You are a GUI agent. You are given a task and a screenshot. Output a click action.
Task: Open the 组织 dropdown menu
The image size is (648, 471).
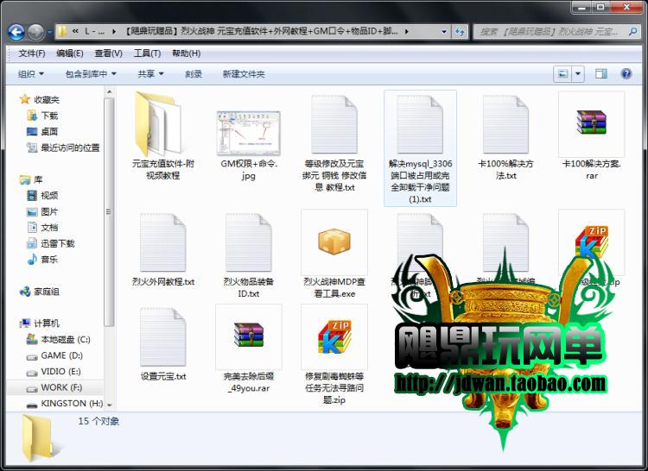tap(31, 74)
